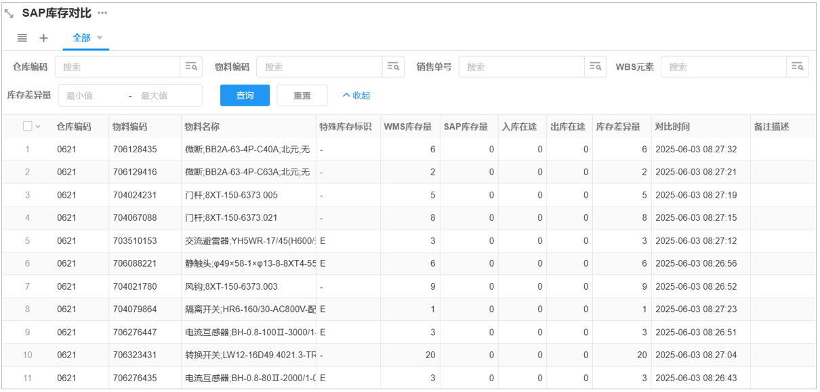Click the expand fullscreen arrow icon
The width and height of the screenshot is (820, 392).
point(9,14)
